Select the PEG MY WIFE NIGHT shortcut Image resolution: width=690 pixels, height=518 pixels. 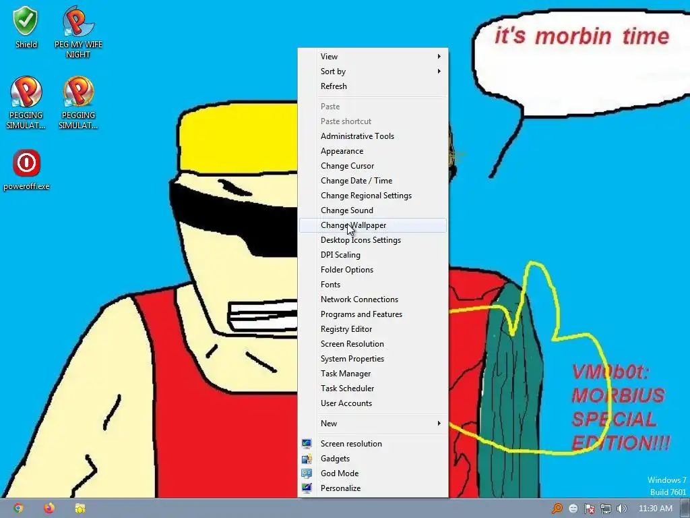point(78,32)
